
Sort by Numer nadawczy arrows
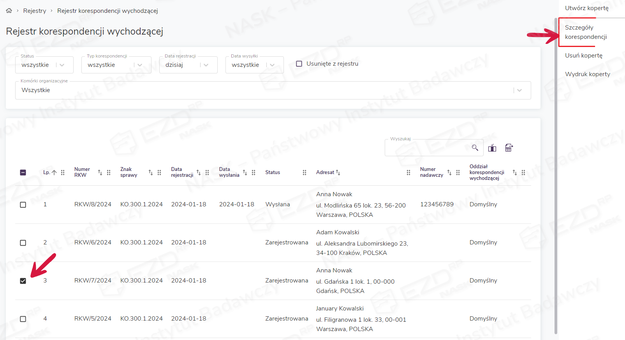(x=449, y=173)
